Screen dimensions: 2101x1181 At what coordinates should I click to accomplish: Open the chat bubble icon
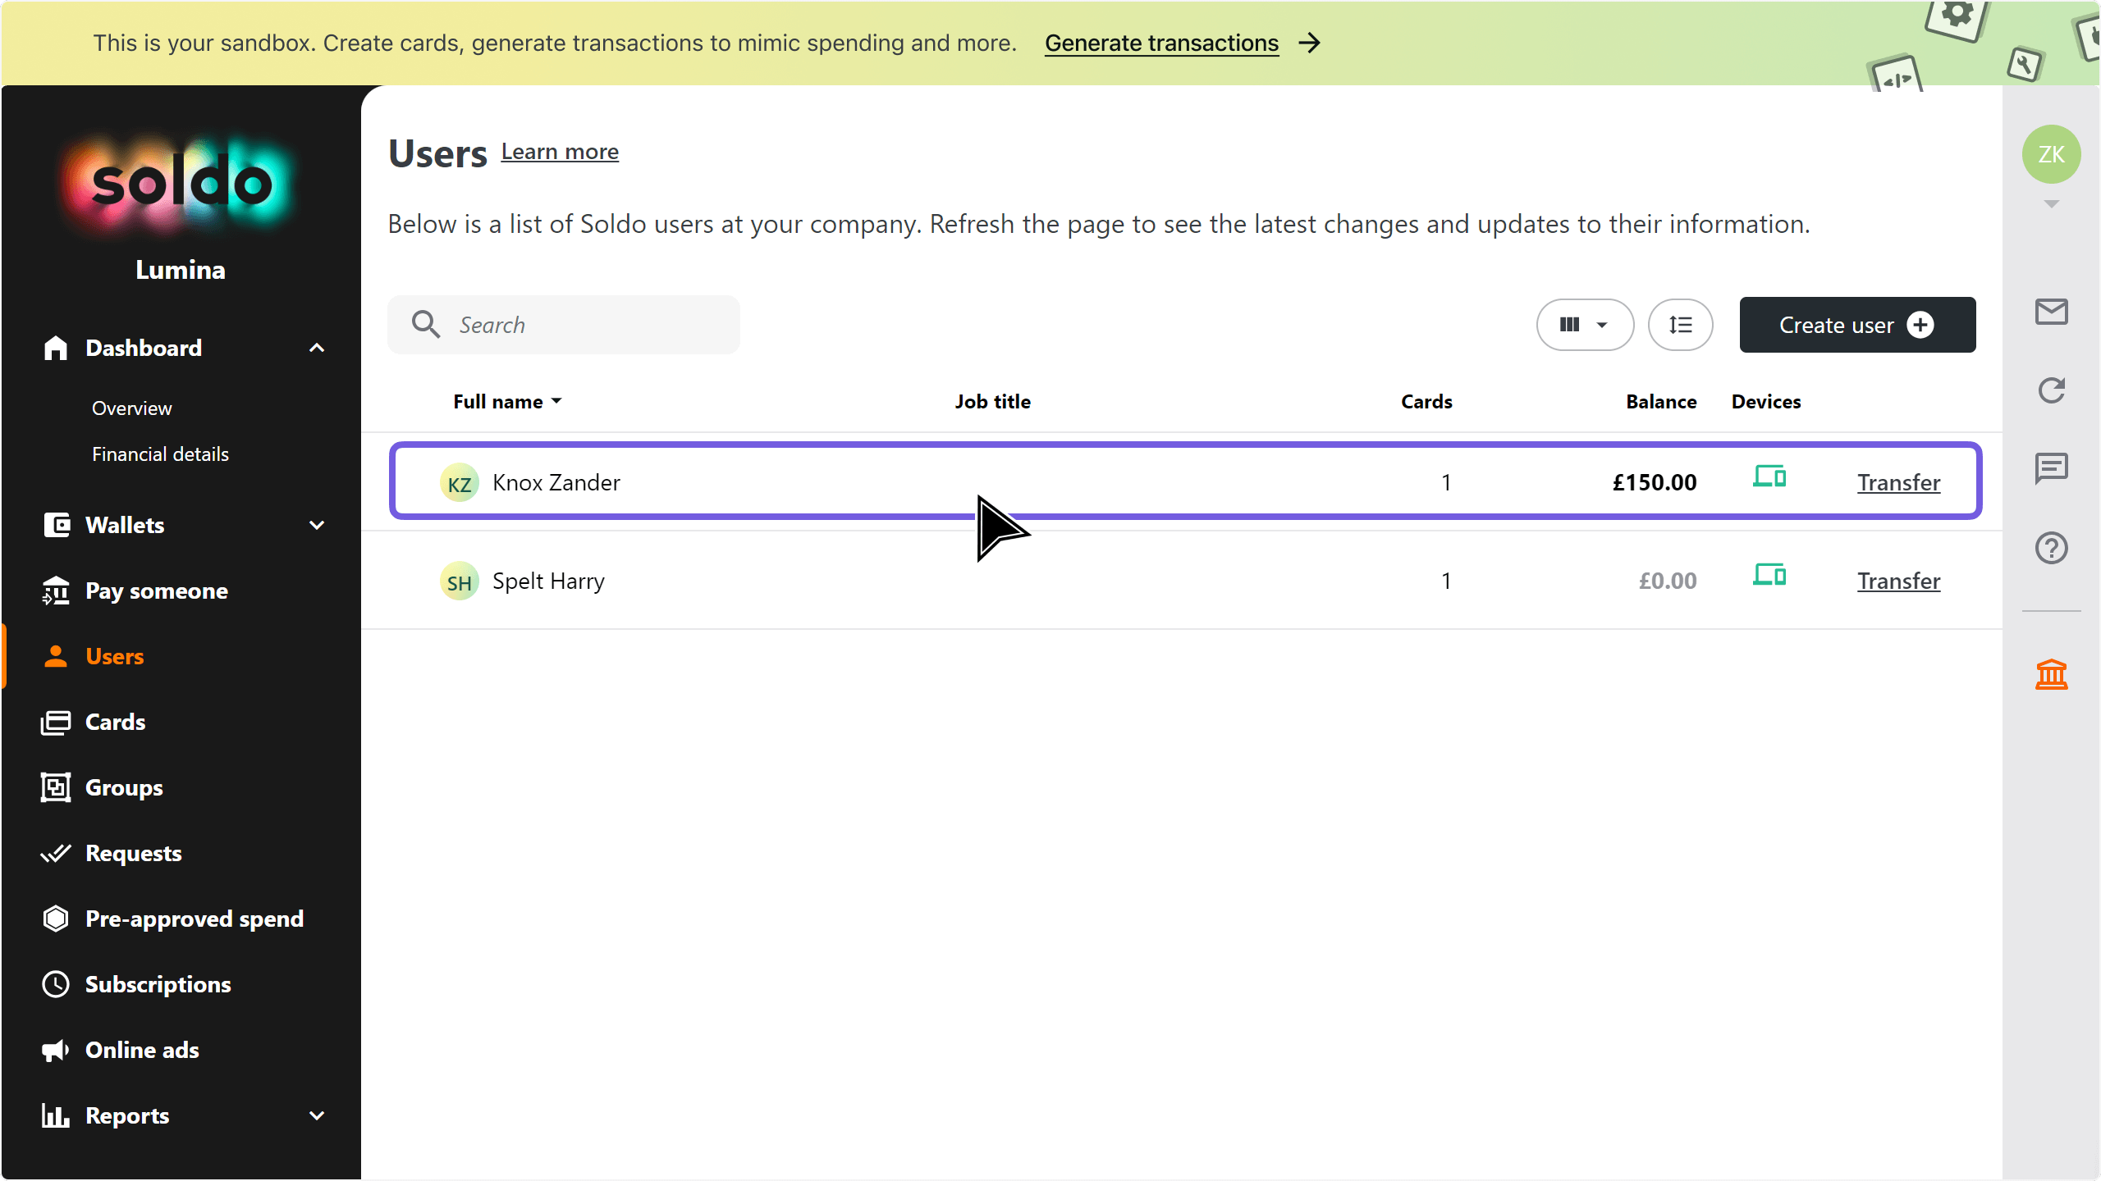tap(2051, 469)
